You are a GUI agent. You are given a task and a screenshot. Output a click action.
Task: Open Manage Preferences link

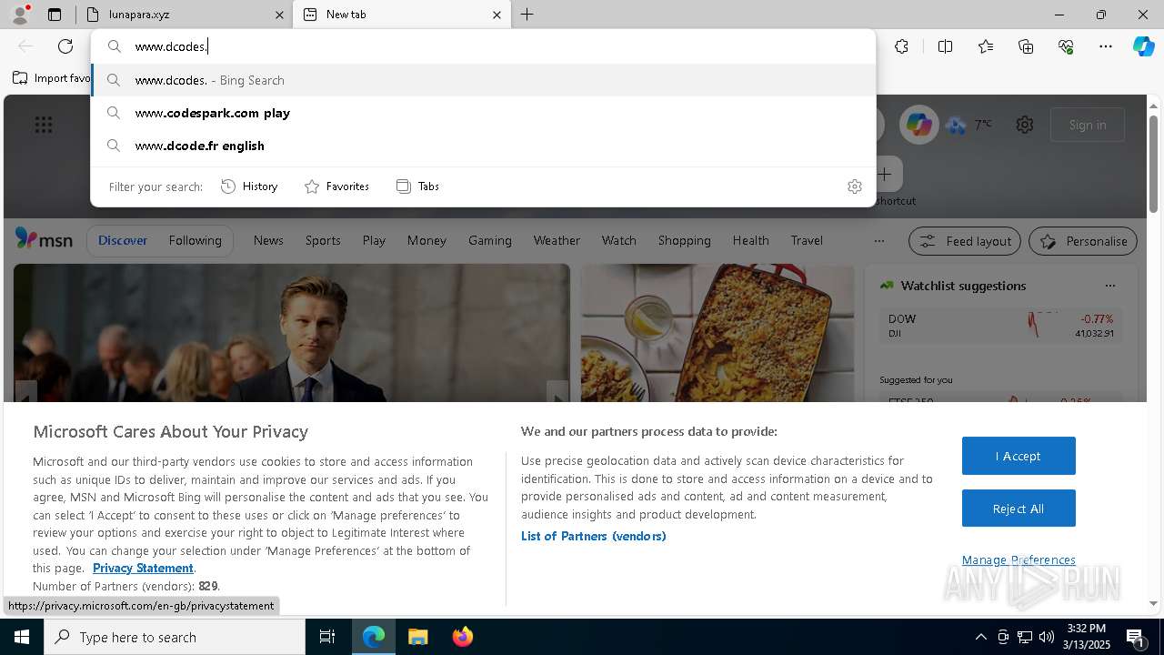[1018, 559]
